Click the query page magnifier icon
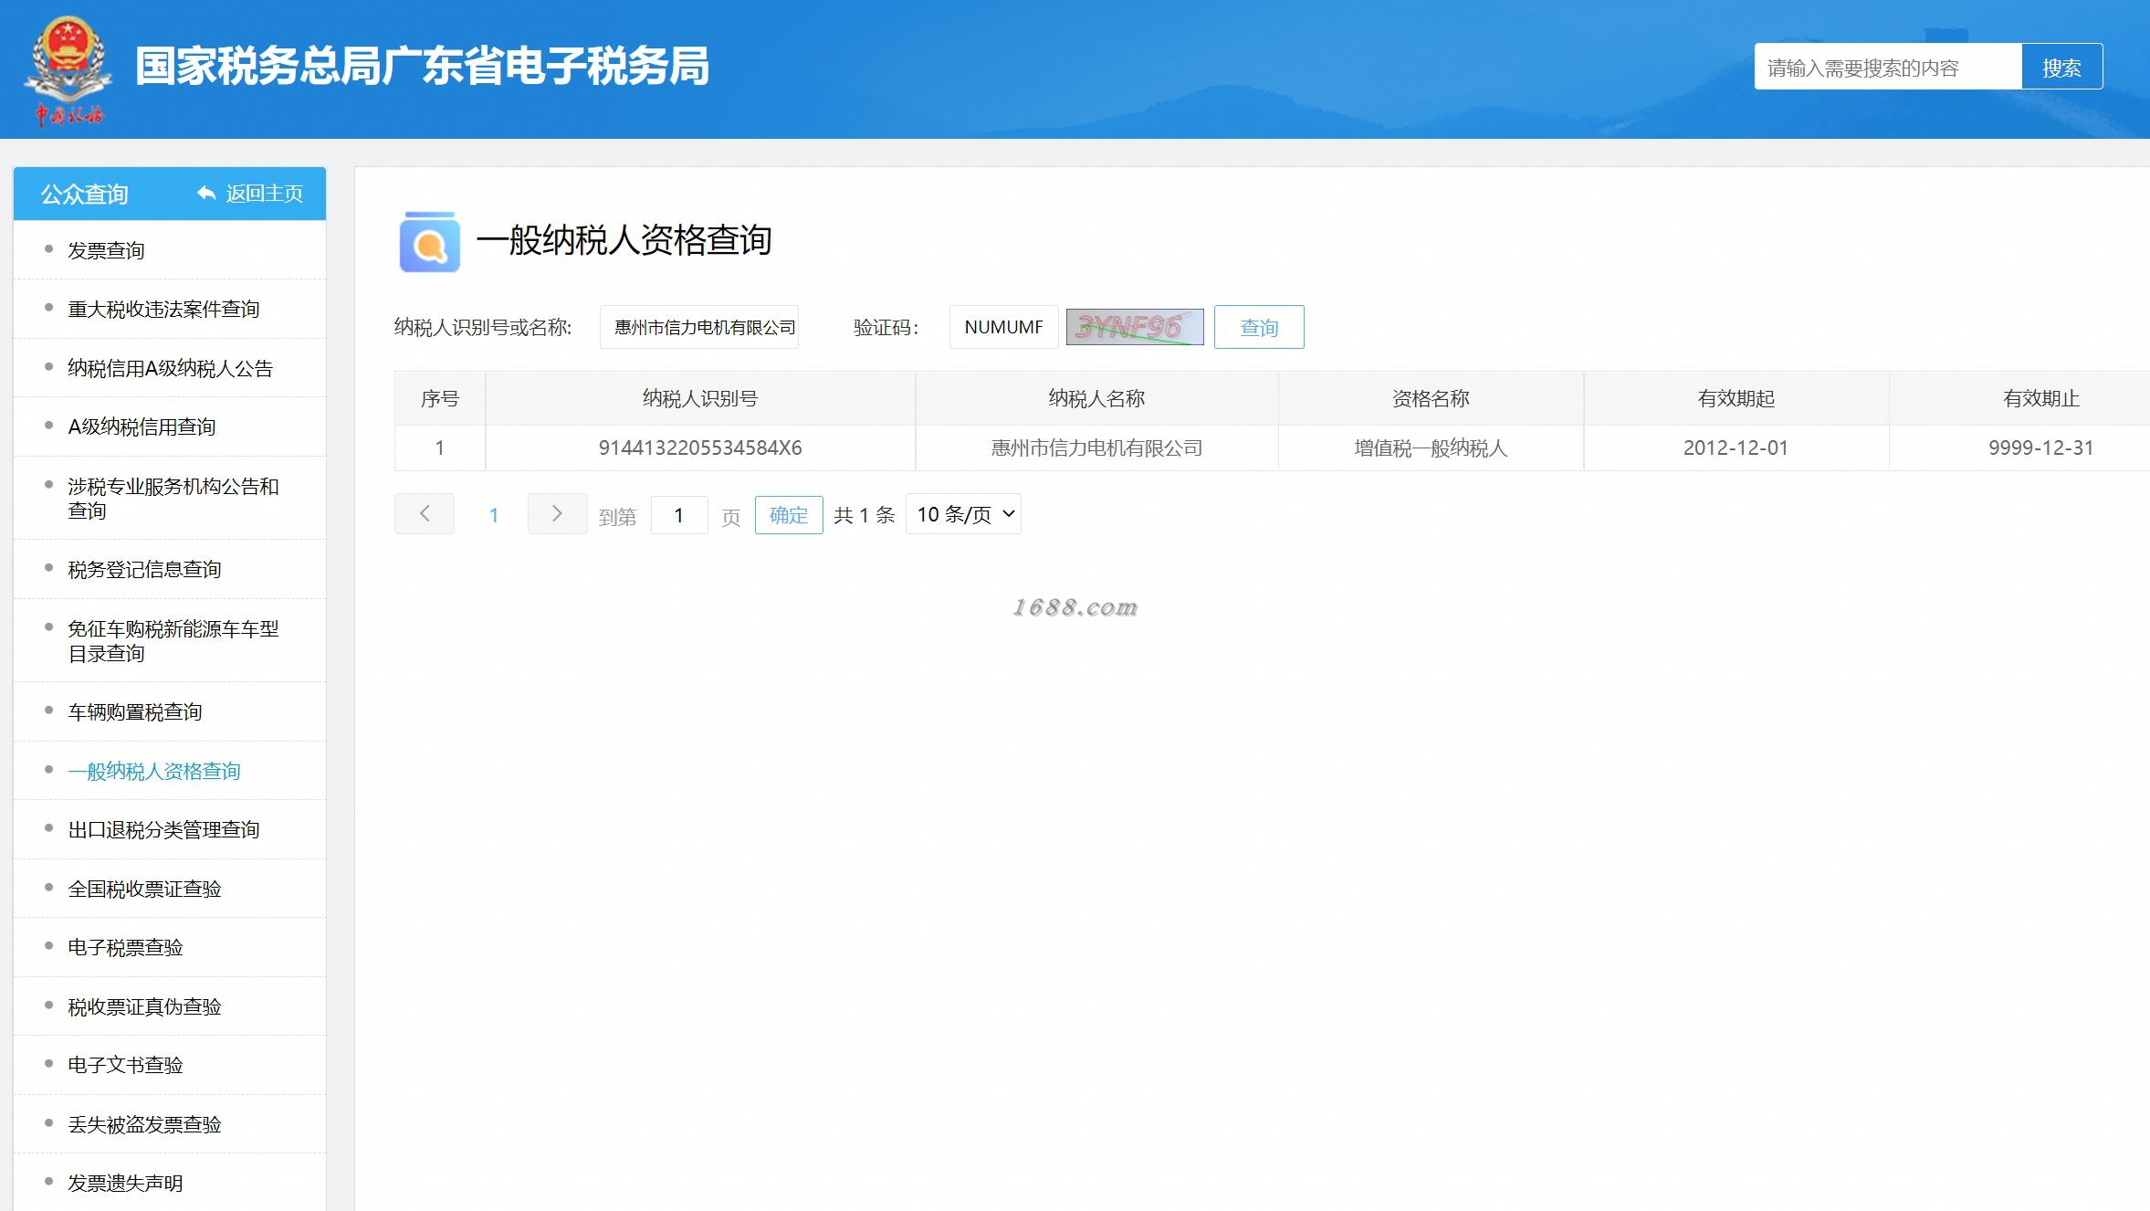 click(x=429, y=243)
